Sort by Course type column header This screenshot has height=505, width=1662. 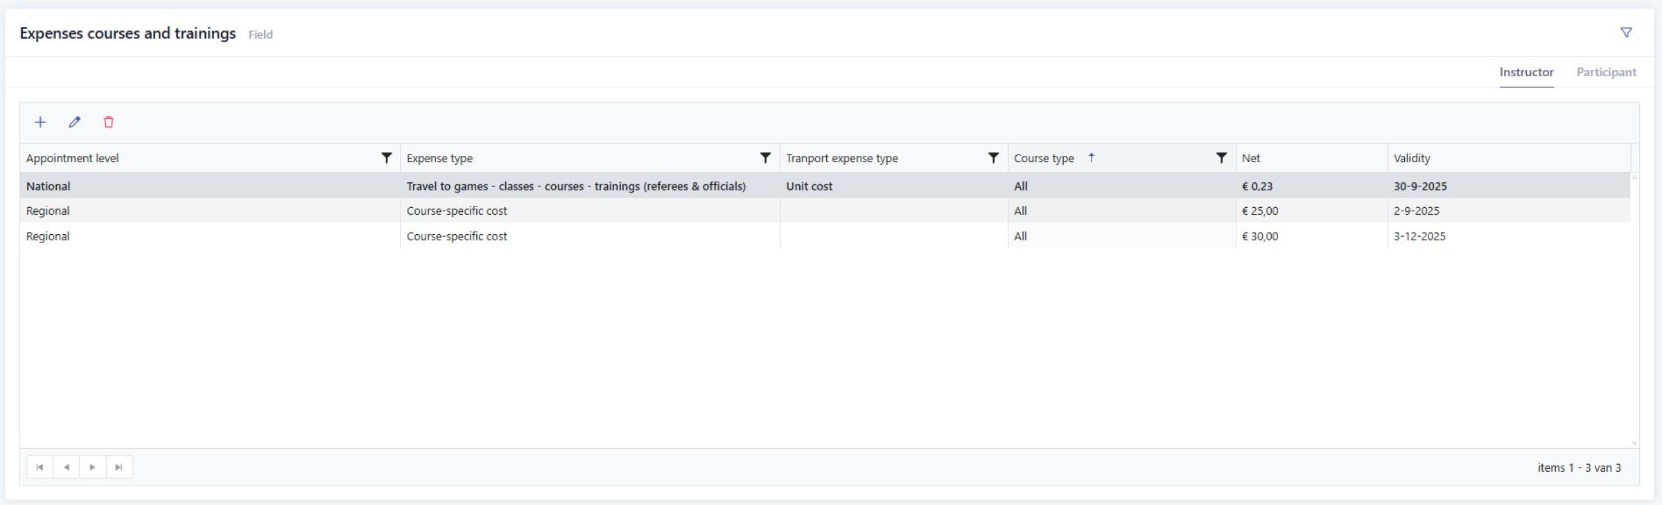(1044, 158)
